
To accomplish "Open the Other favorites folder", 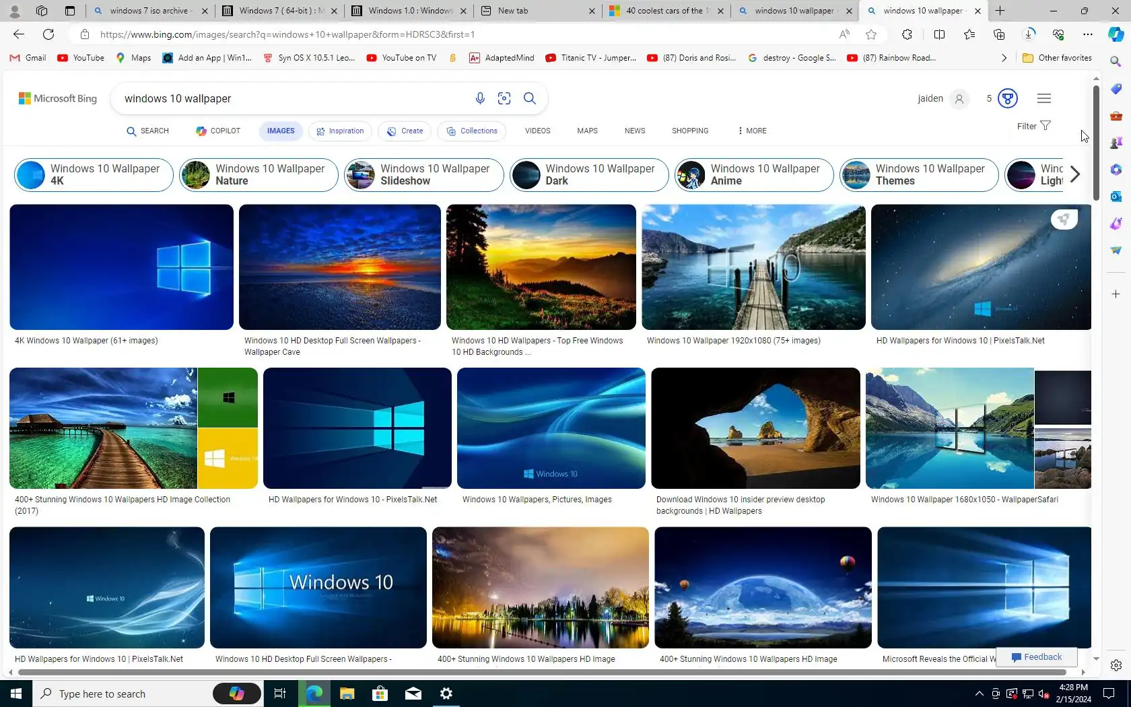I will point(1057,58).
